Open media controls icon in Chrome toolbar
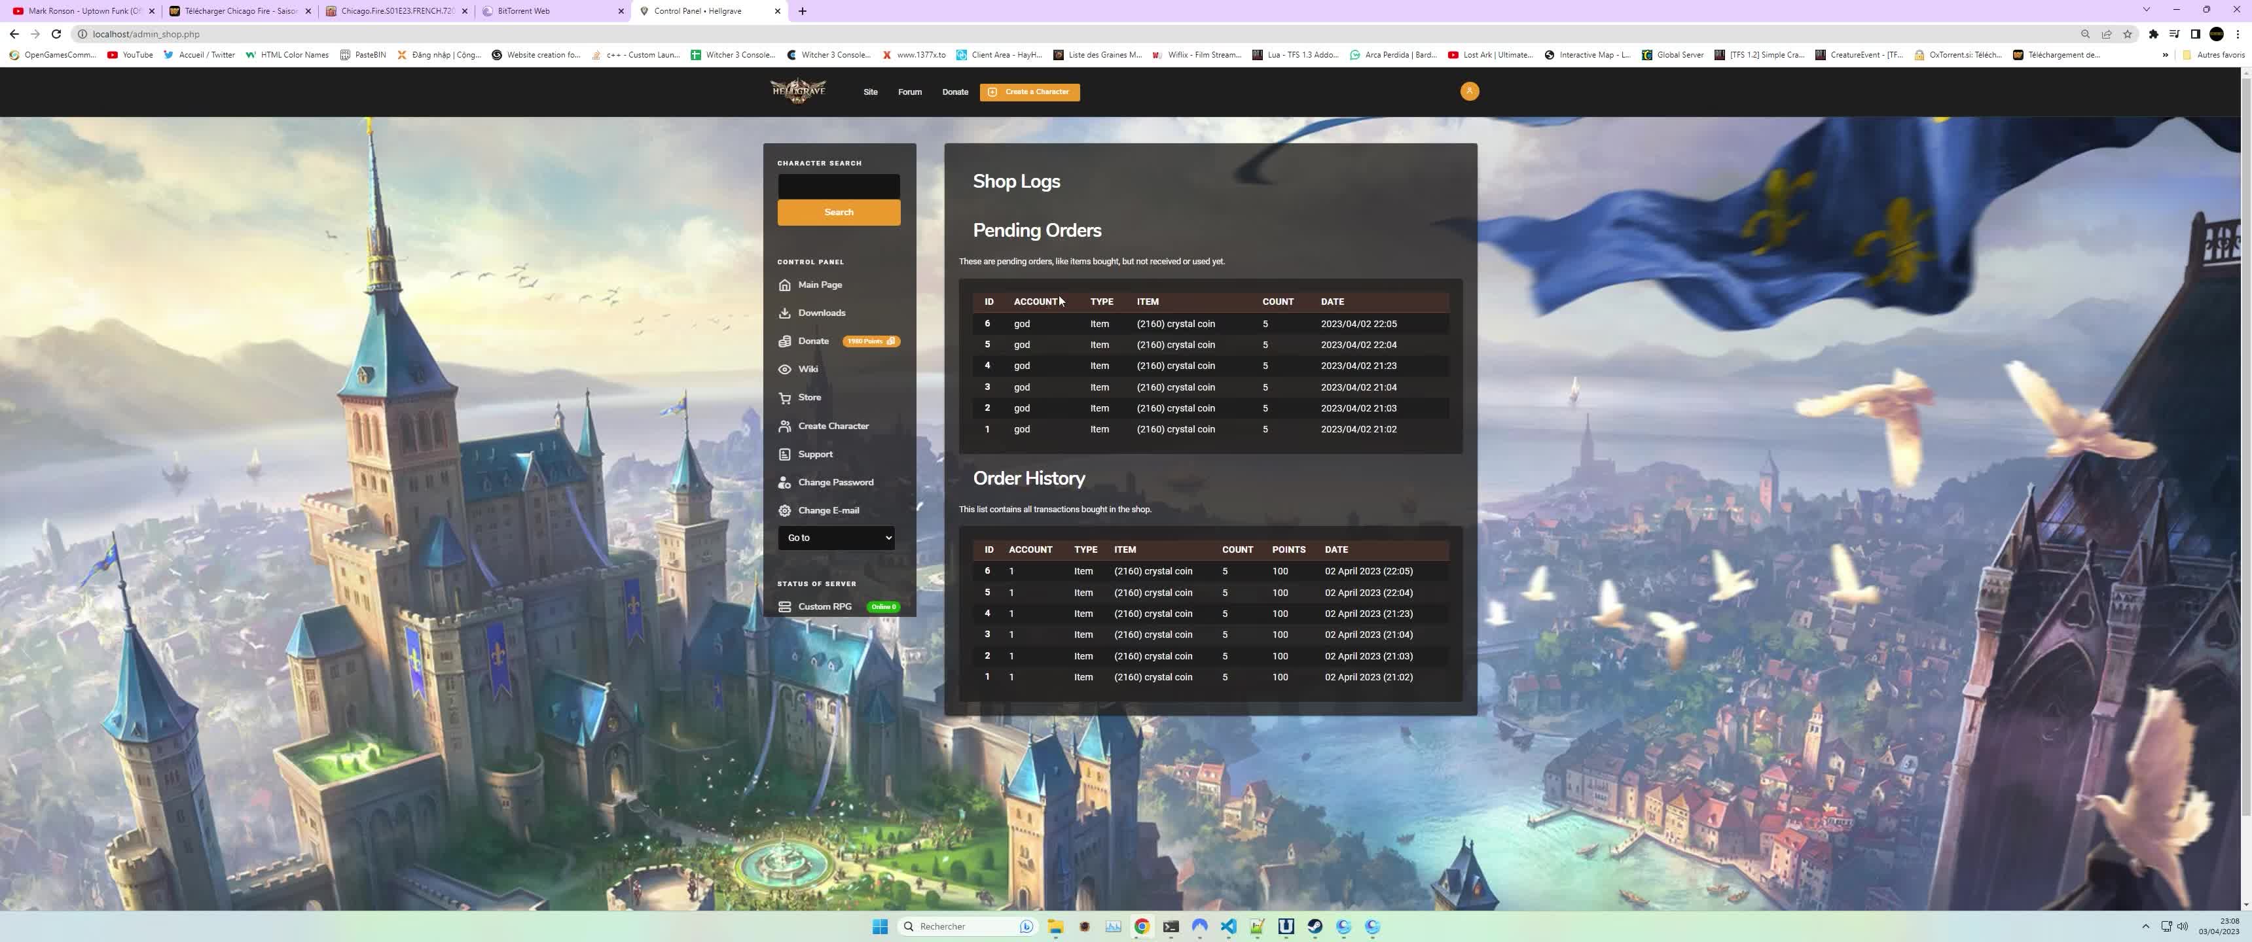The image size is (2252, 942). click(2174, 34)
